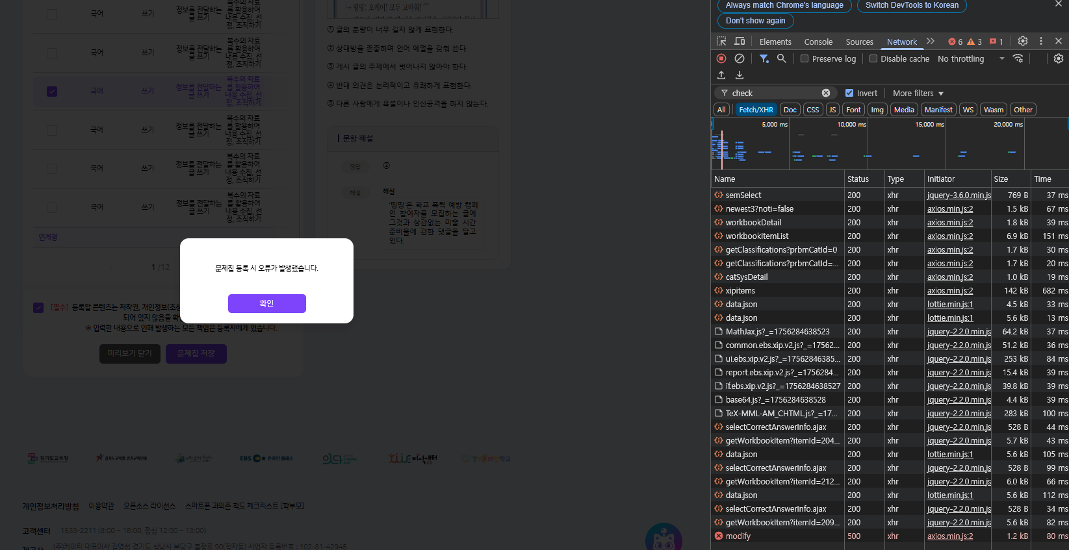Open the DevTools three-dot customize menu
Image resolution: width=1069 pixels, height=550 pixels.
[x=1041, y=41]
